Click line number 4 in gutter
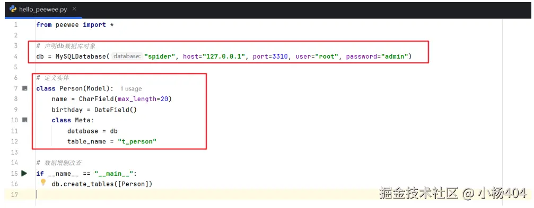The height and width of the screenshot is (208, 534). (x=16, y=57)
